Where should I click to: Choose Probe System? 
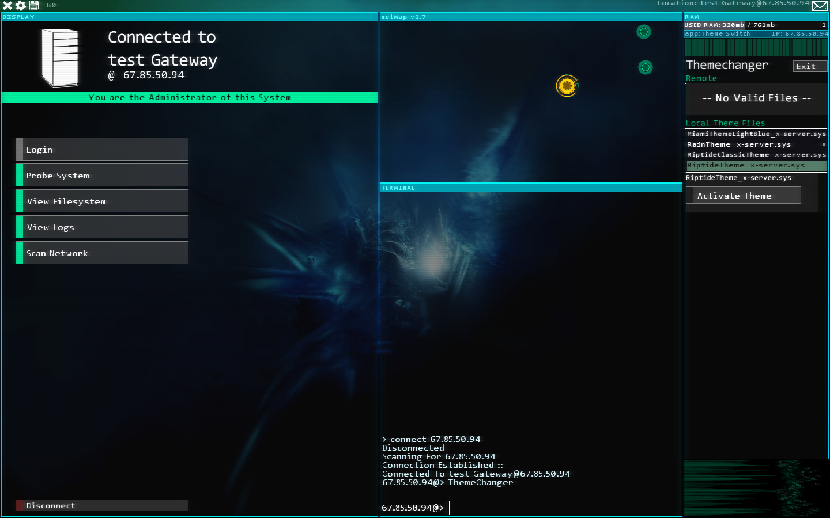tap(102, 175)
